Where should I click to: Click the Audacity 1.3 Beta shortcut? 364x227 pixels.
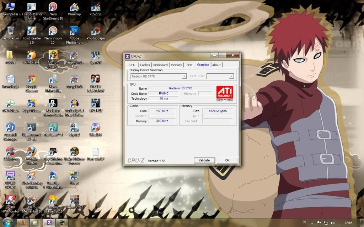(x=74, y=108)
